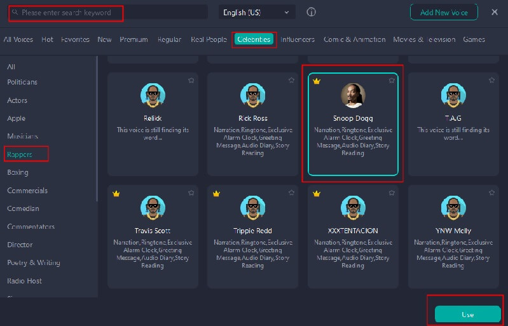Click the Trippie Redd name label
508x326 pixels.
pyautogui.click(x=252, y=231)
